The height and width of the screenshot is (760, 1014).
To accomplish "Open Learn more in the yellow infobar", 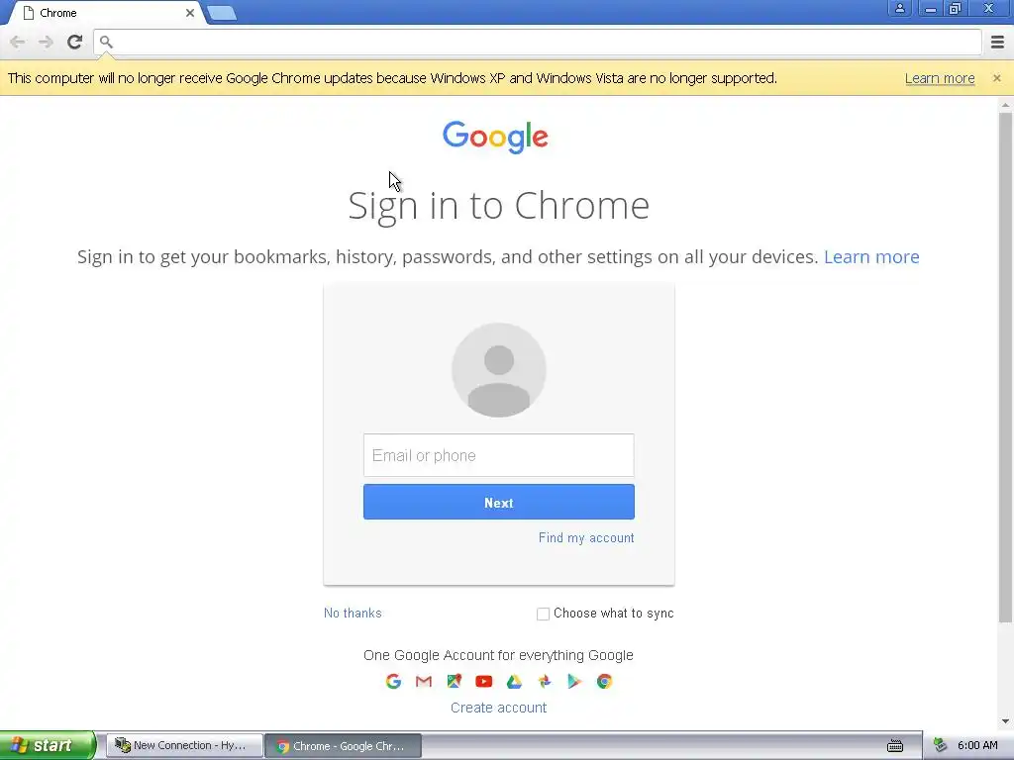I will tap(940, 78).
